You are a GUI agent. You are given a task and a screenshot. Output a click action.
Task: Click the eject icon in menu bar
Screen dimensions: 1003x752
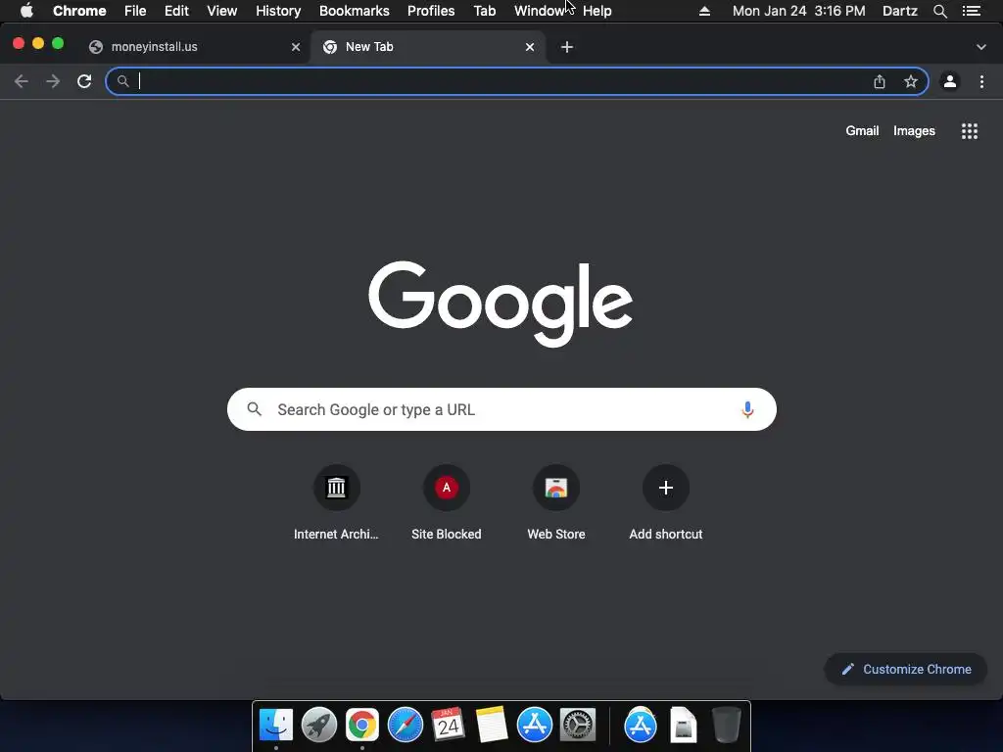tap(704, 11)
